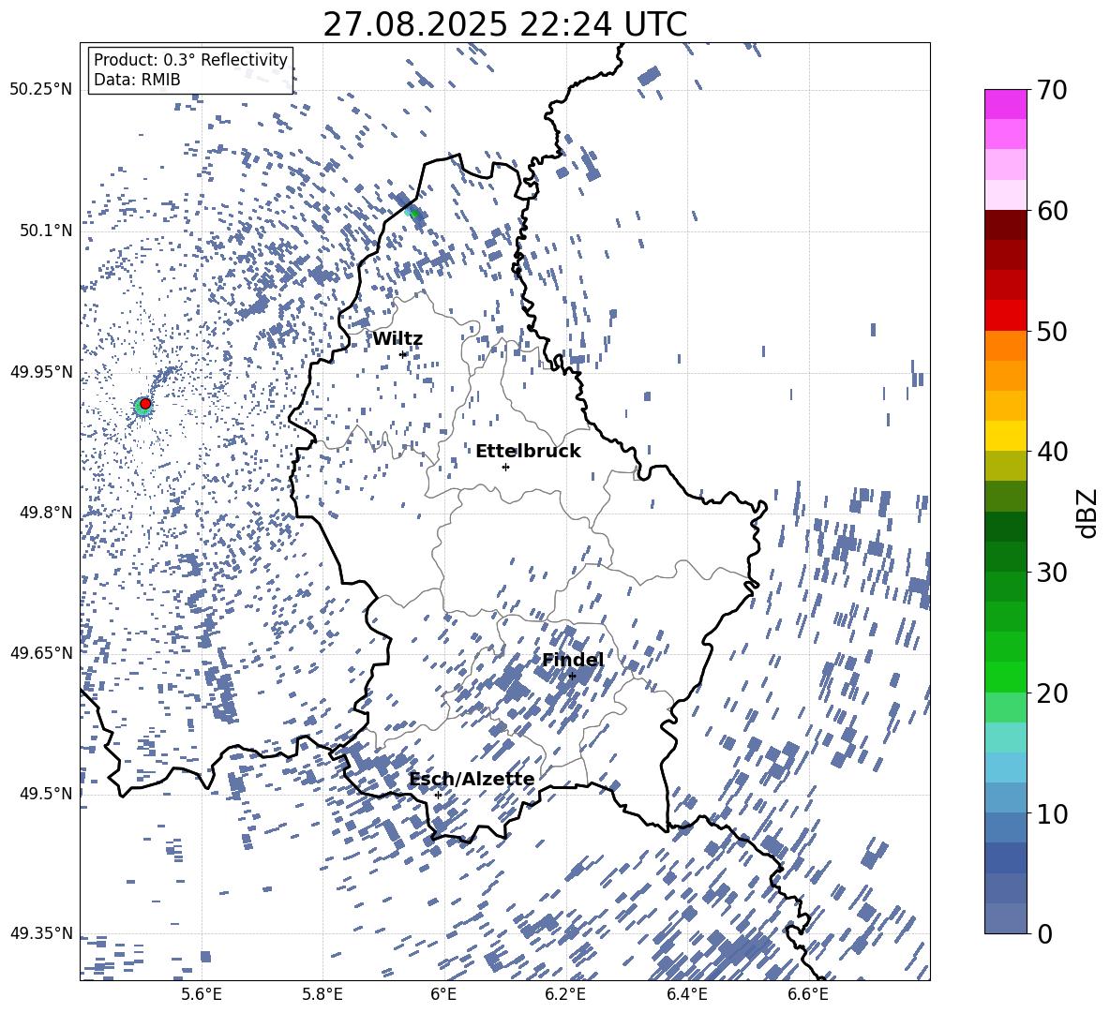
Task: Click the colorbar tick label '20'
Action: 1052,693
